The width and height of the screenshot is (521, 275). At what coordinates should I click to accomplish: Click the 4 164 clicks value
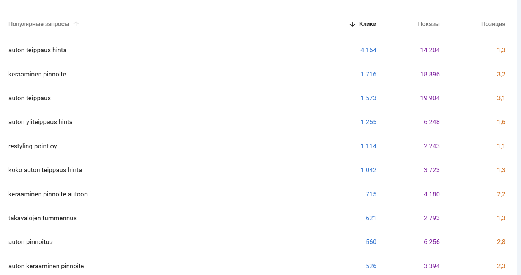[368, 50]
